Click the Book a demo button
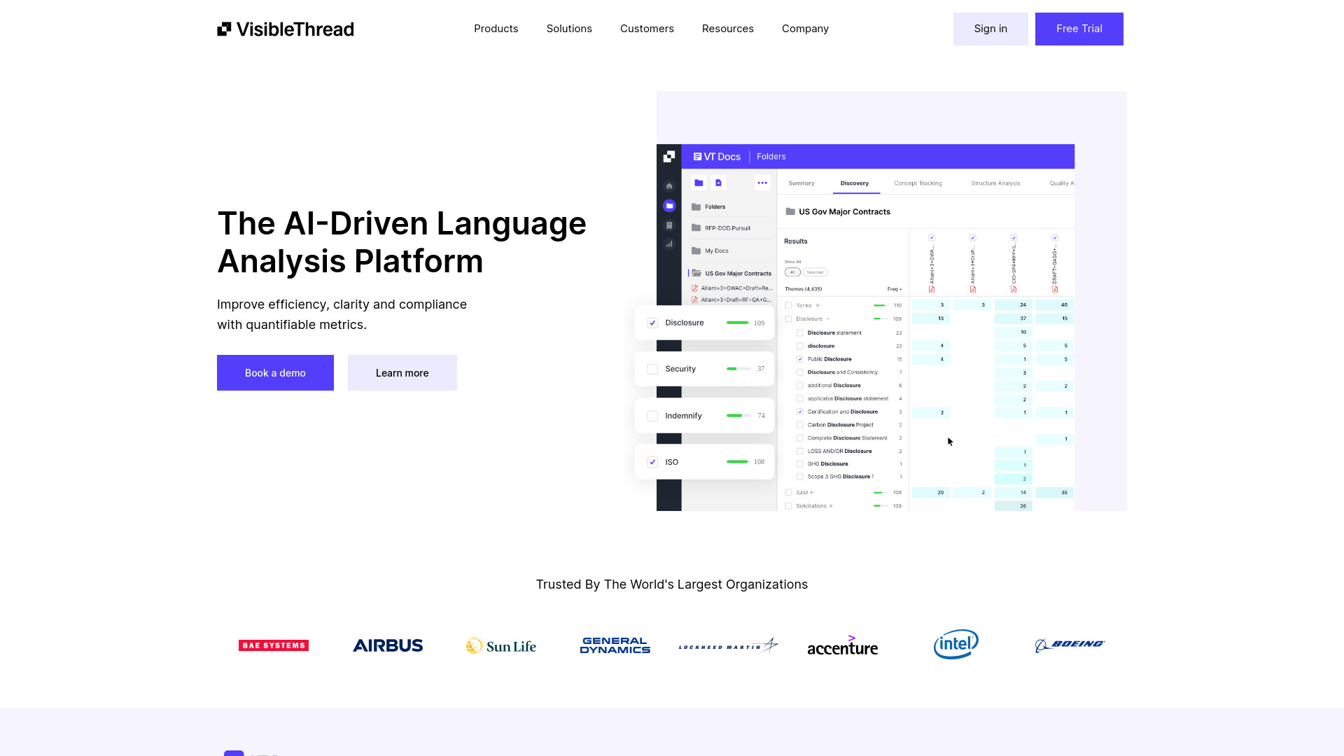1344x756 pixels. point(275,373)
